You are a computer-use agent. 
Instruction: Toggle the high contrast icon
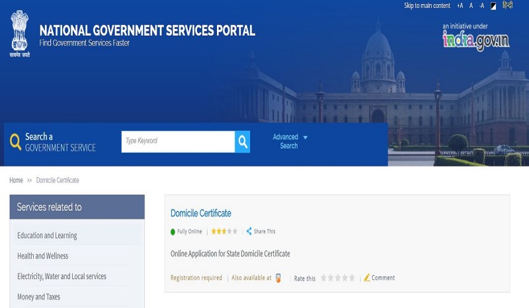pos(493,6)
